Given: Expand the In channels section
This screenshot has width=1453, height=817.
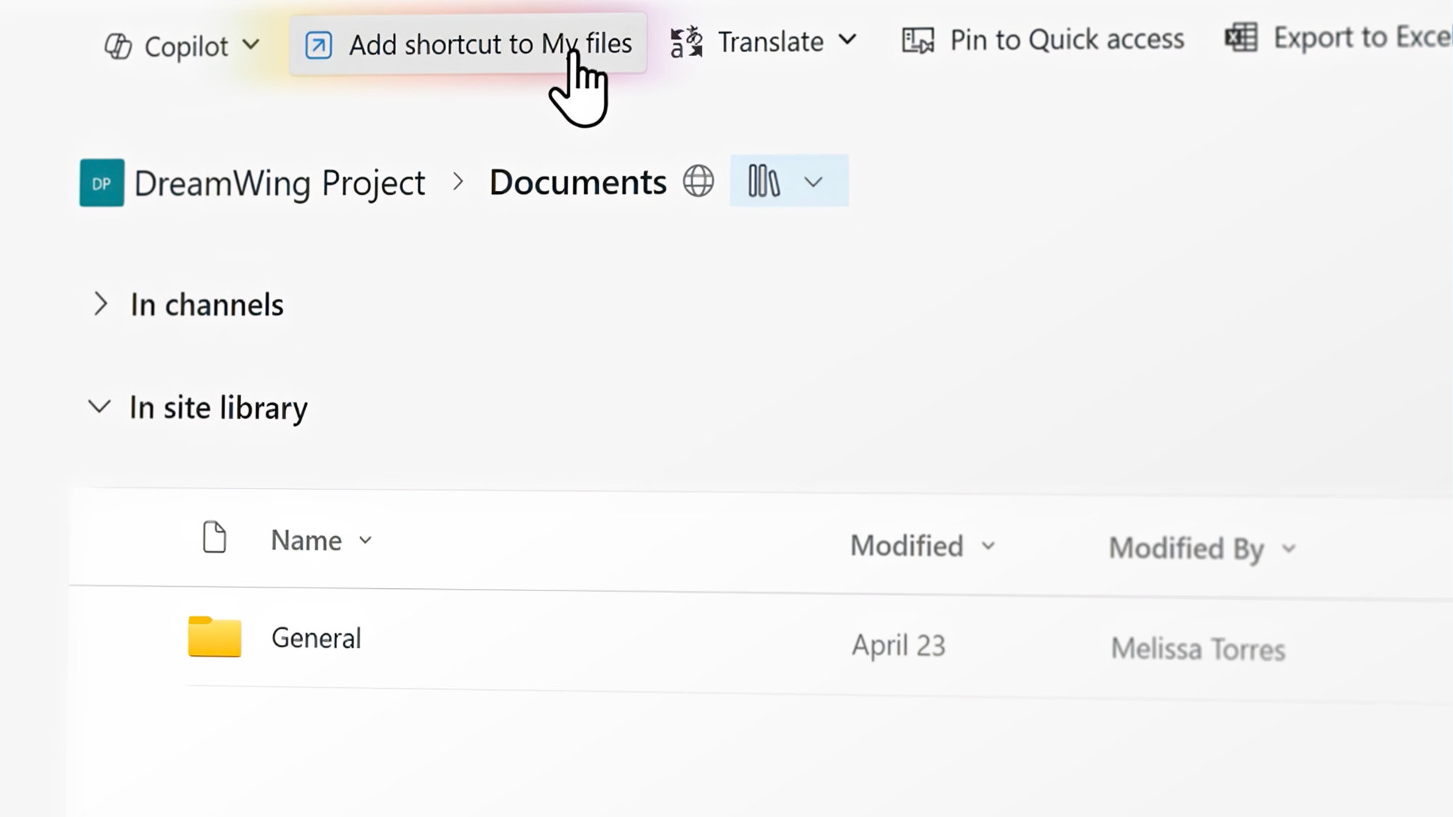Looking at the screenshot, I should tap(100, 304).
